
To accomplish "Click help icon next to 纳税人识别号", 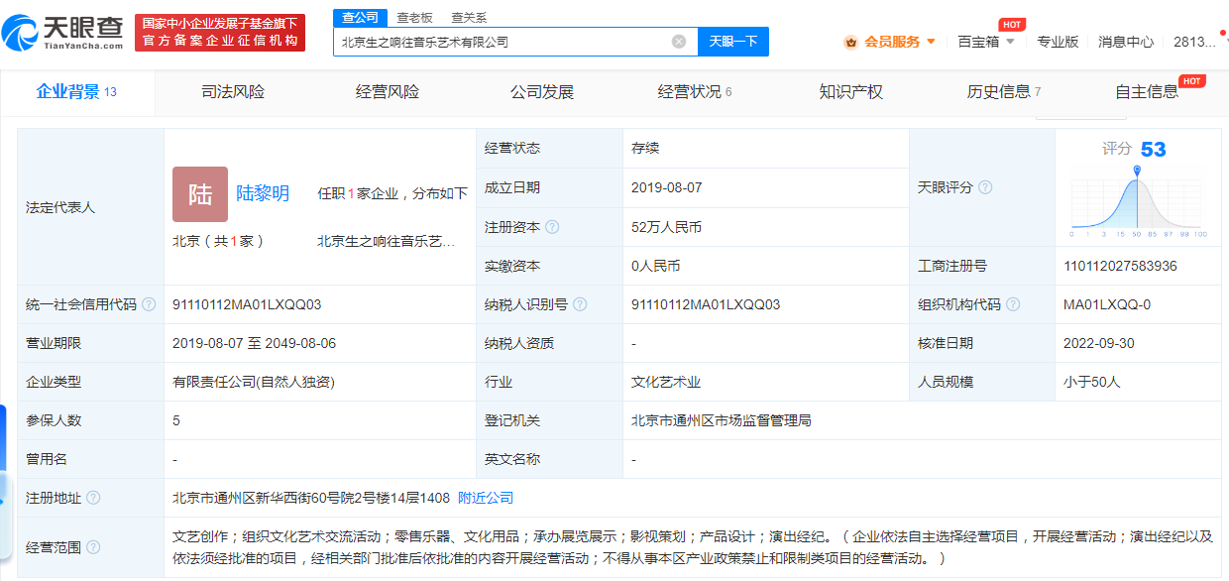I will [580, 304].
